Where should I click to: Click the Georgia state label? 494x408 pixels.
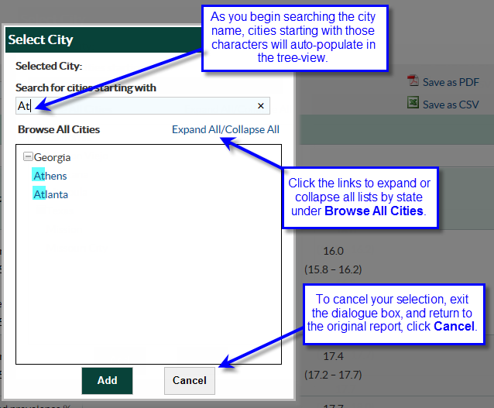coord(52,157)
